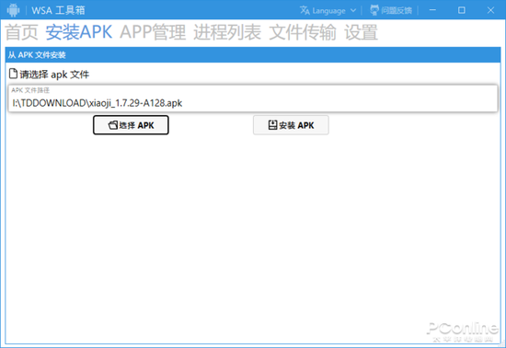Switch to the 首页 tab
506x348 pixels.
(22, 32)
